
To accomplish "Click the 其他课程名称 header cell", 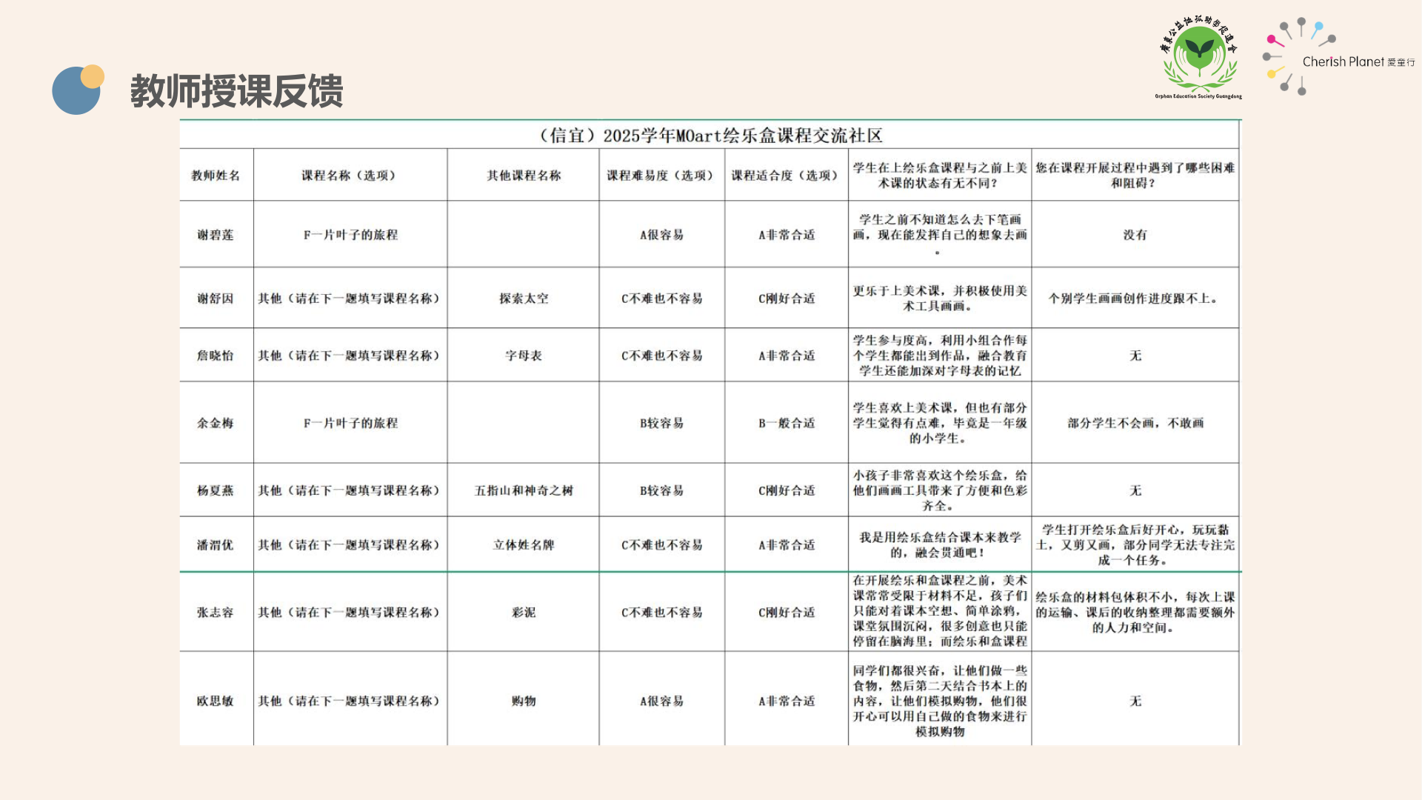I will click(523, 176).
